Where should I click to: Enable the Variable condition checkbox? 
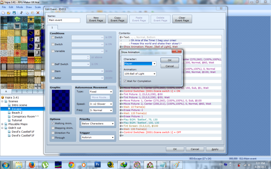click(x=53, y=51)
